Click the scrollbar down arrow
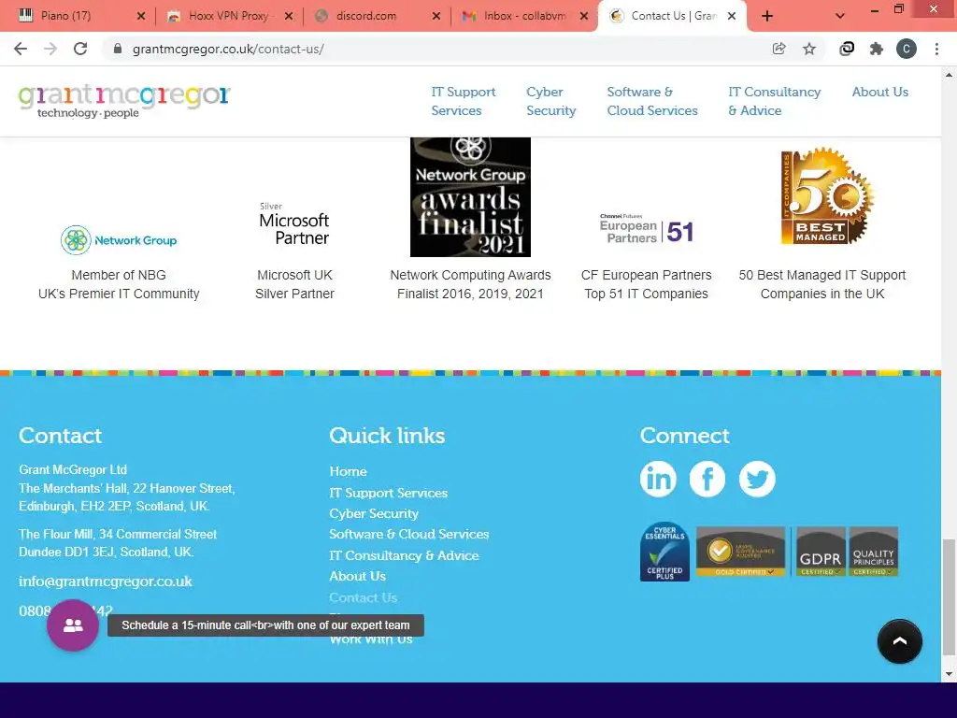 click(x=950, y=674)
